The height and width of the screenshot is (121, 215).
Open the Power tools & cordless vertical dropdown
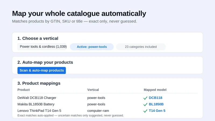42,47
